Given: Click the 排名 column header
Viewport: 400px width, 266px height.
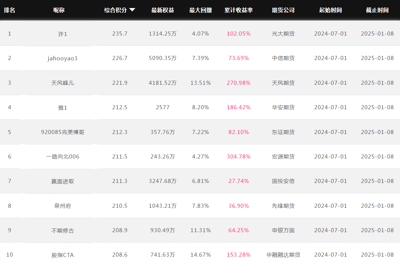Looking at the screenshot, I should click(10, 10).
